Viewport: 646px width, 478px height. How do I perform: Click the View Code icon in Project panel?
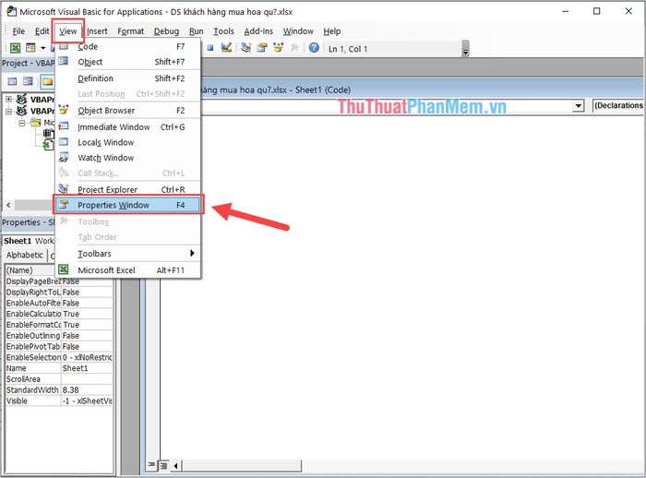[x=12, y=81]
